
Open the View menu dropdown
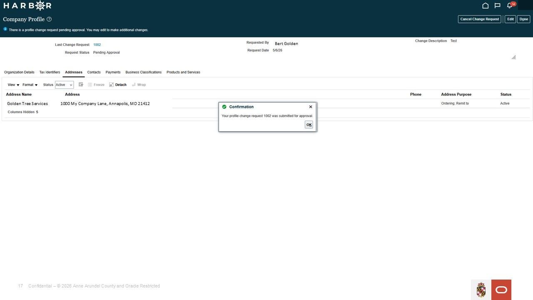[13, 85]
